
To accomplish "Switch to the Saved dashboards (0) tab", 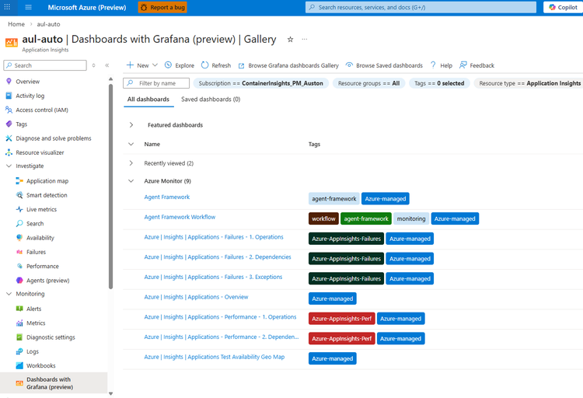I will pos(211,99).
